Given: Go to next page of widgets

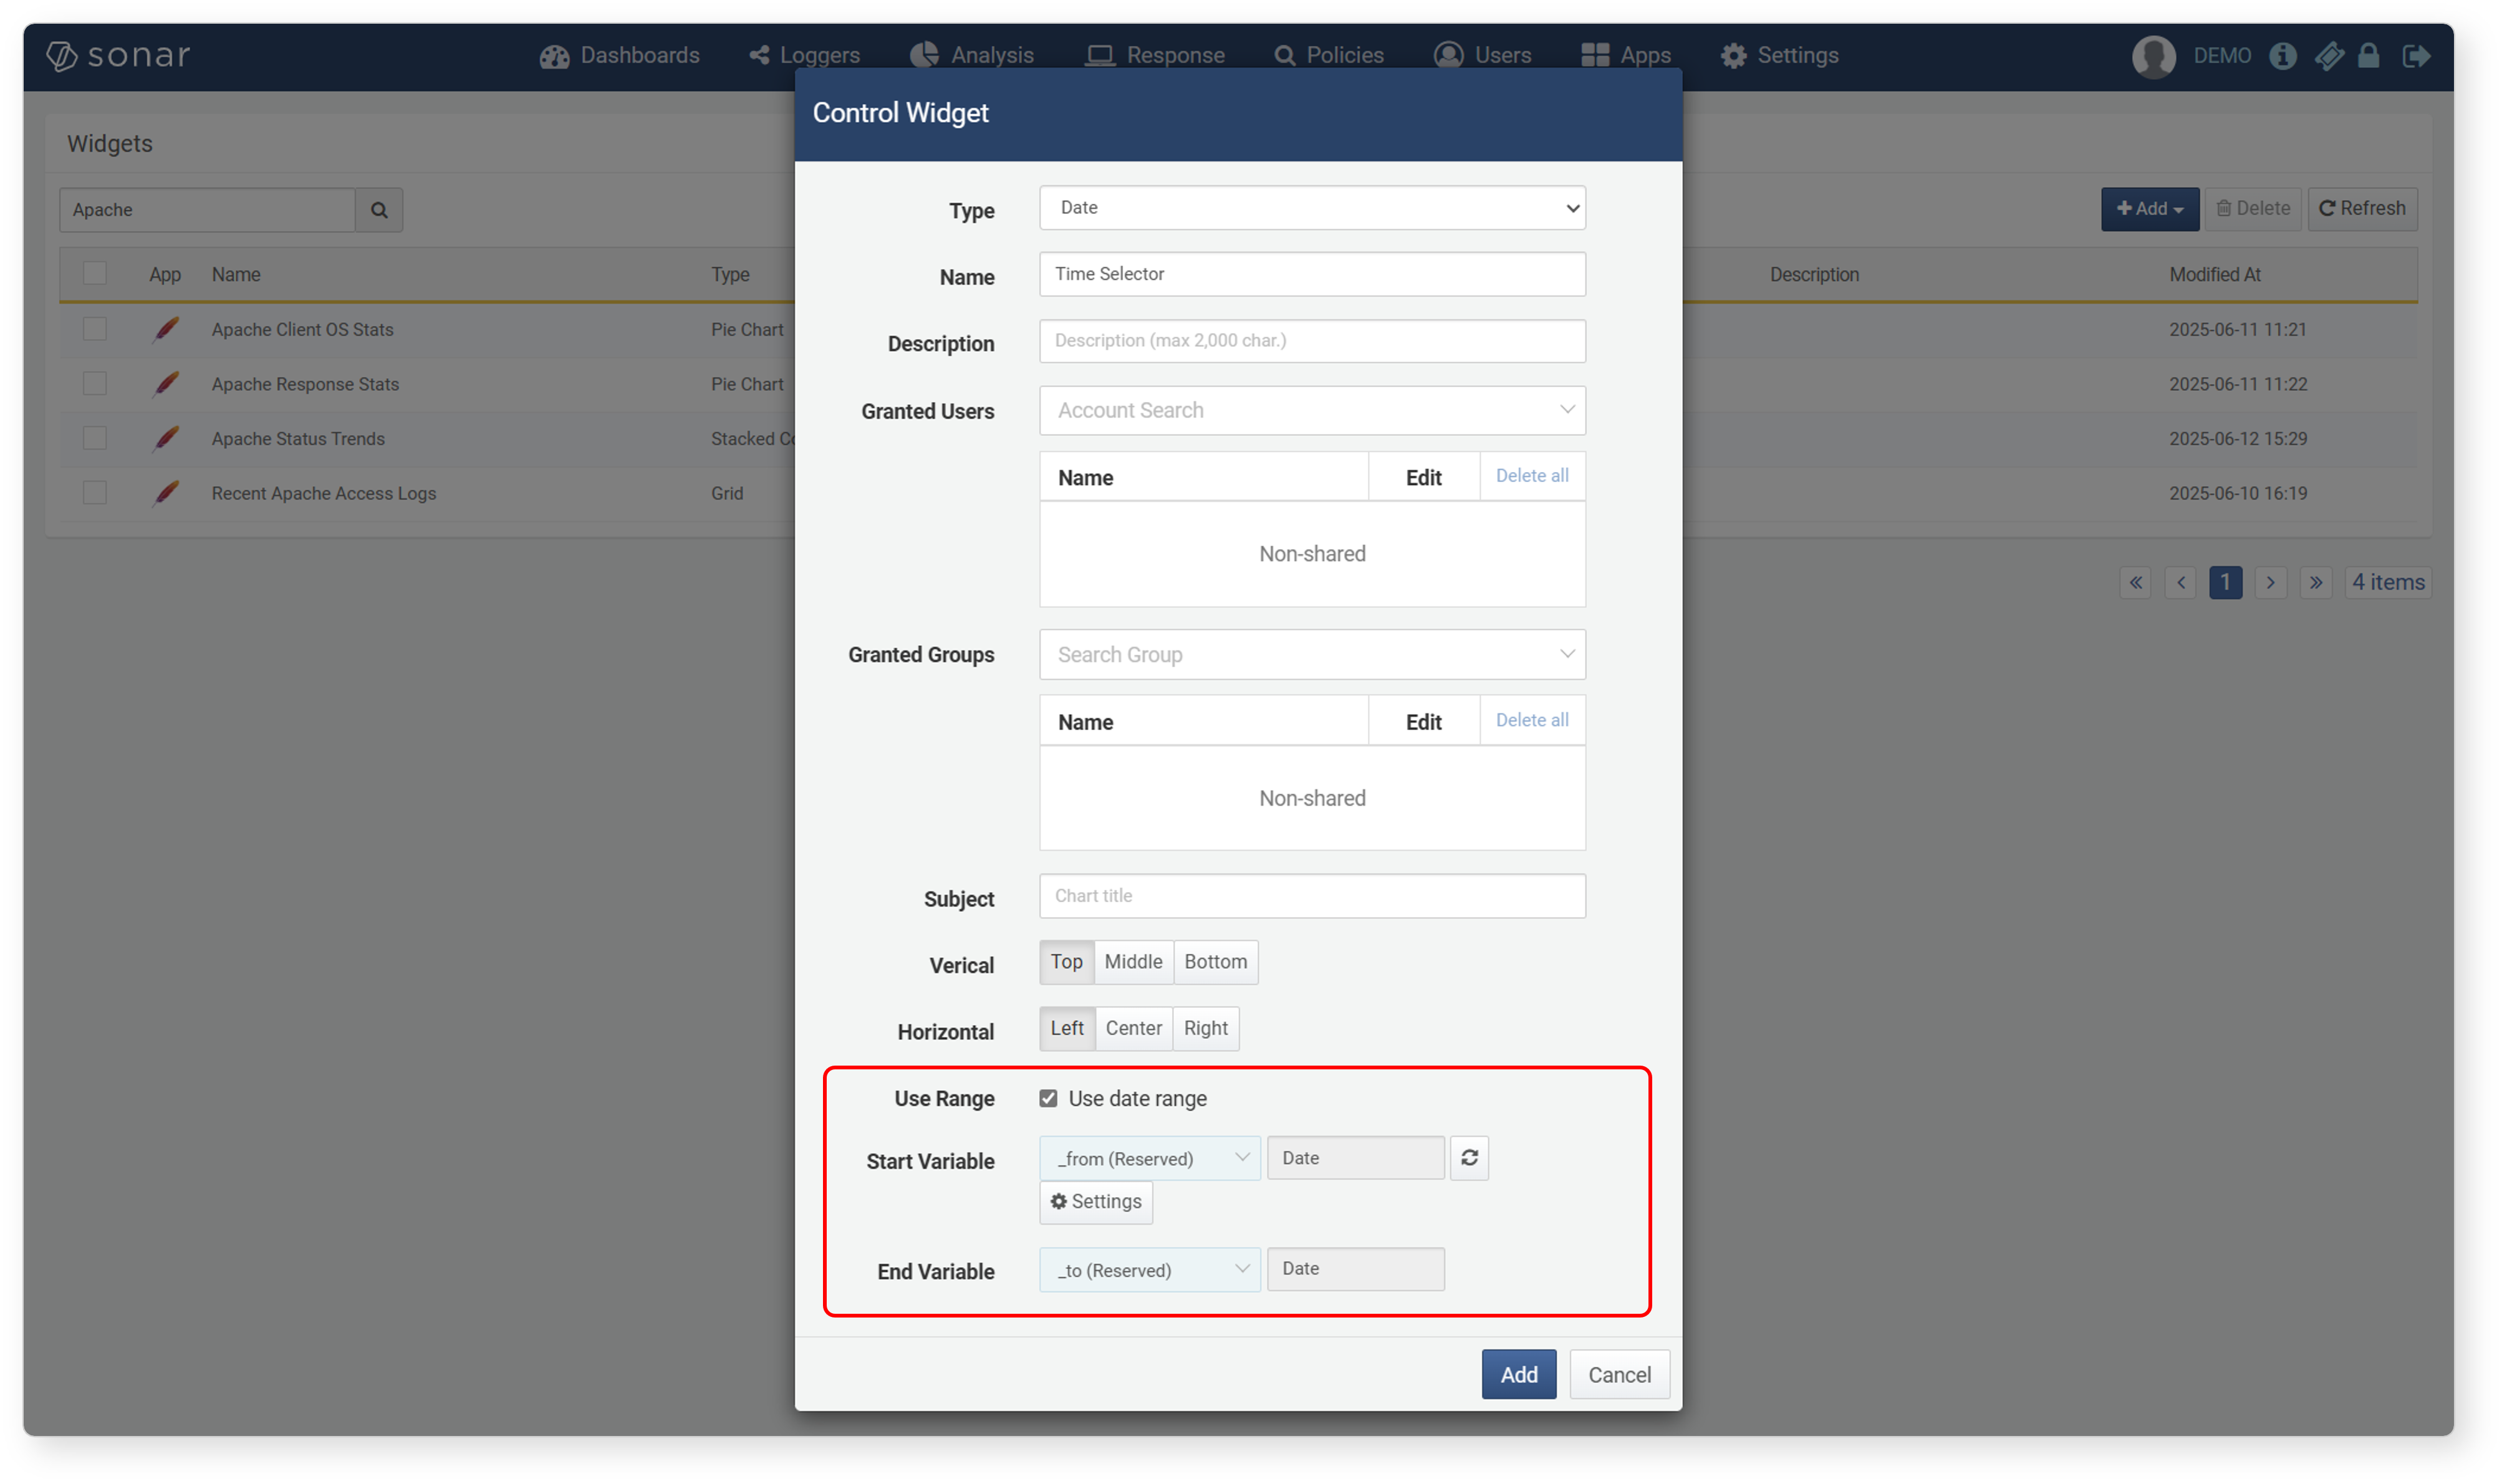Looking at the screenshot, I should (x=2270, y=582).
